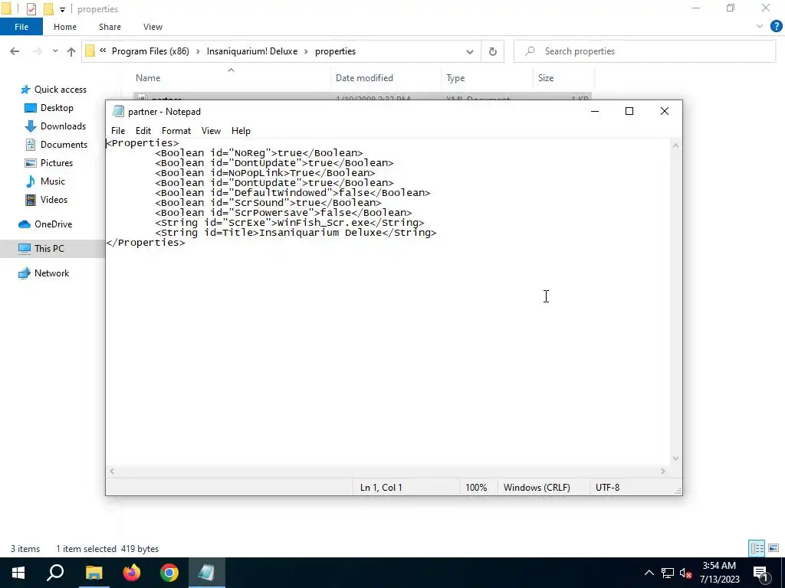Go up one folder level
Image resolution: width=785 pixels, height=588 pixels.
click(71, 51)
